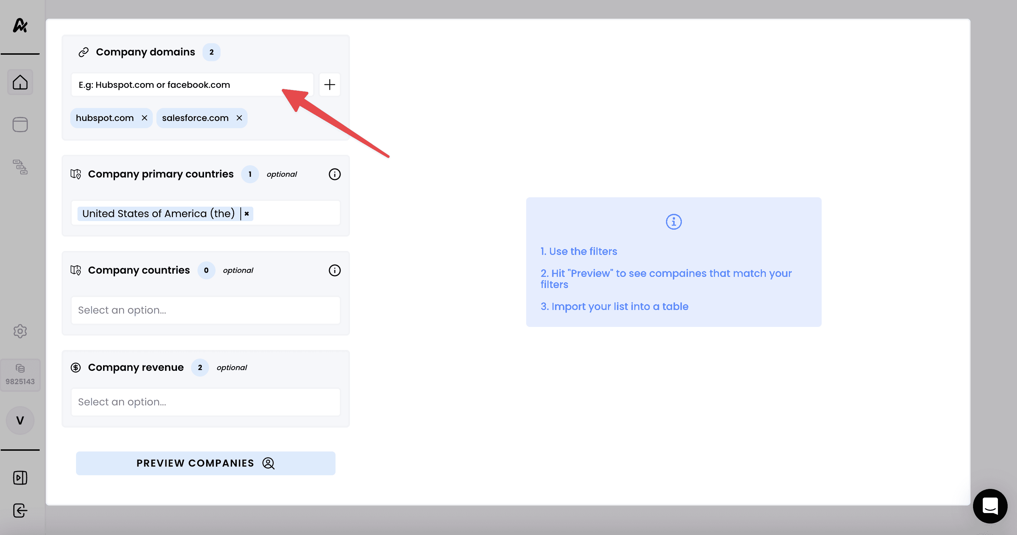Open the workflows icon in sidebar
Screen dimensions: 1017x535
[20, 167]
